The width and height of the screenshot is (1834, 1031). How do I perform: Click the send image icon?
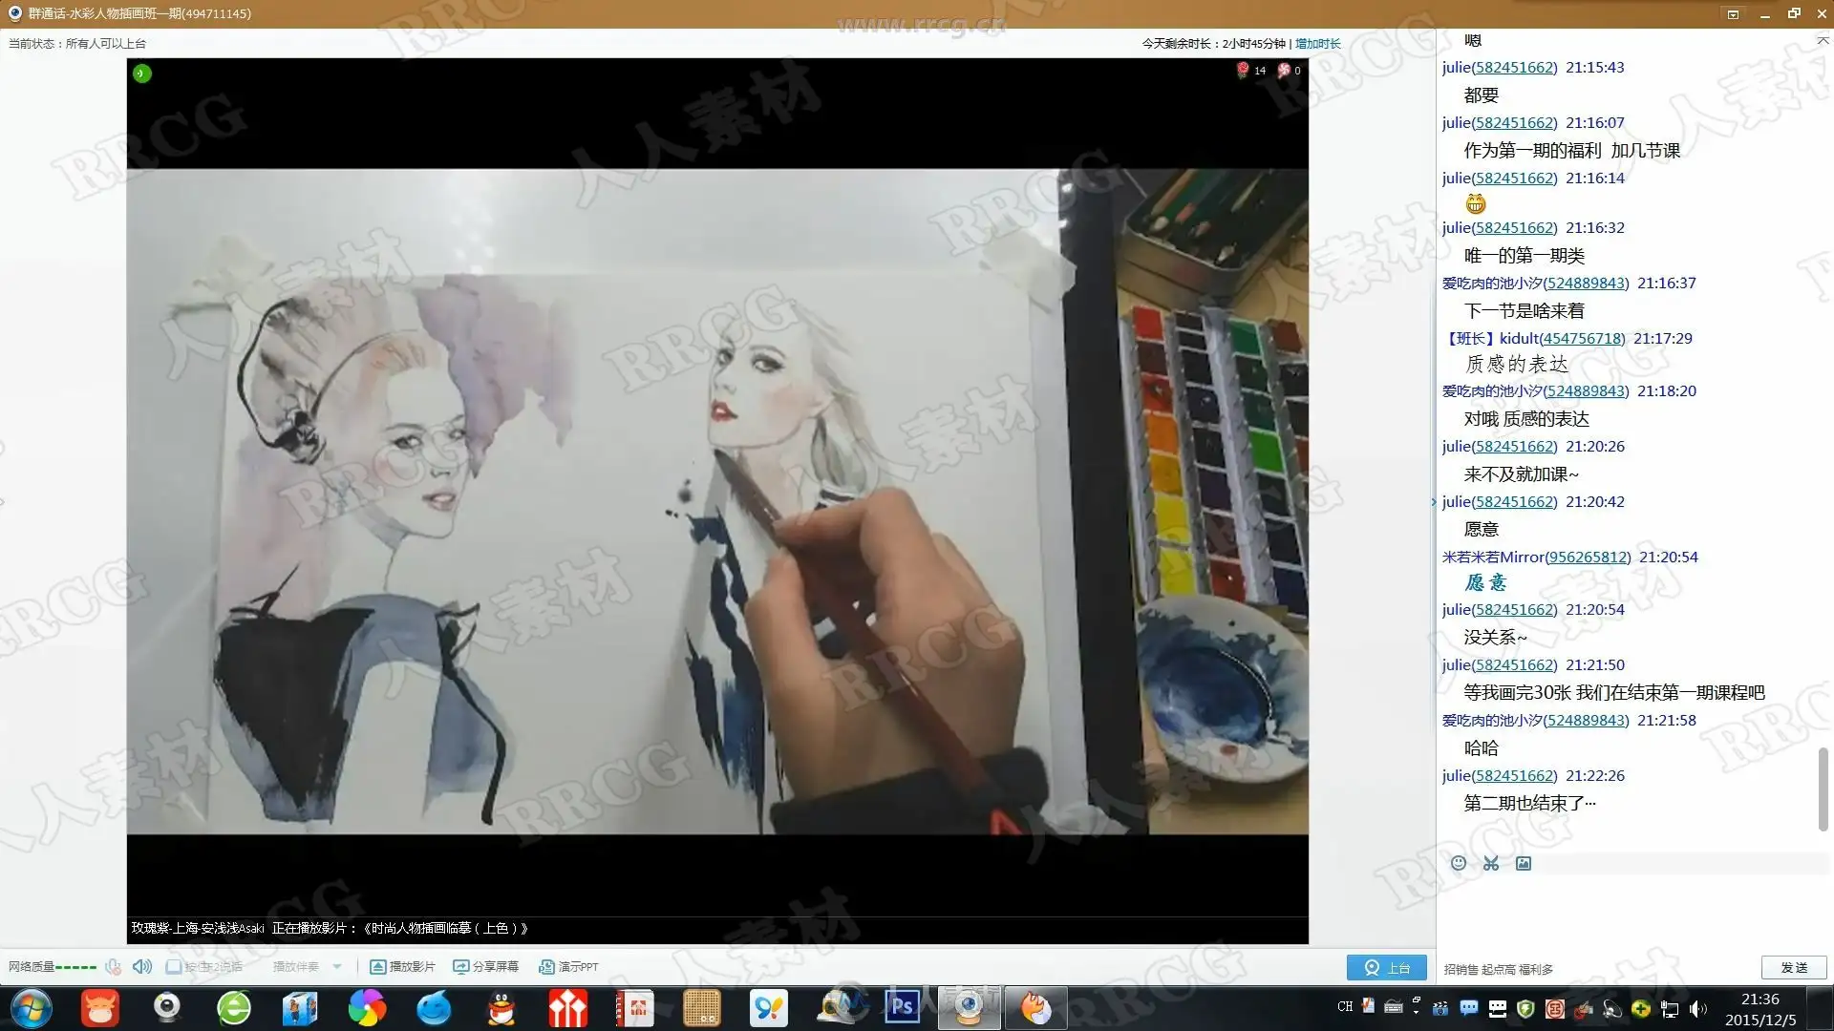1524,863
